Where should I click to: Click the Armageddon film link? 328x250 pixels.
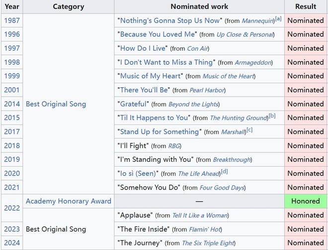coord(253,62)
